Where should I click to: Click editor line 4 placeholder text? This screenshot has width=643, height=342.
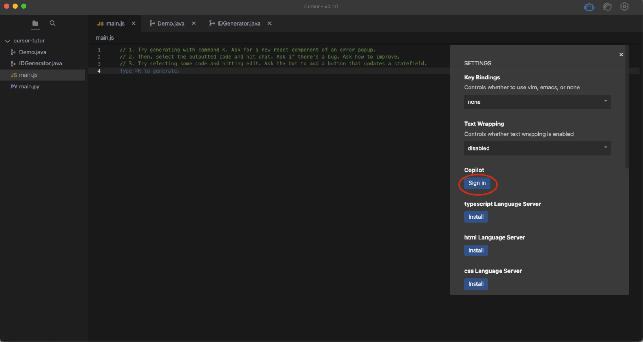pyautogui.click(x=150, y=71)
